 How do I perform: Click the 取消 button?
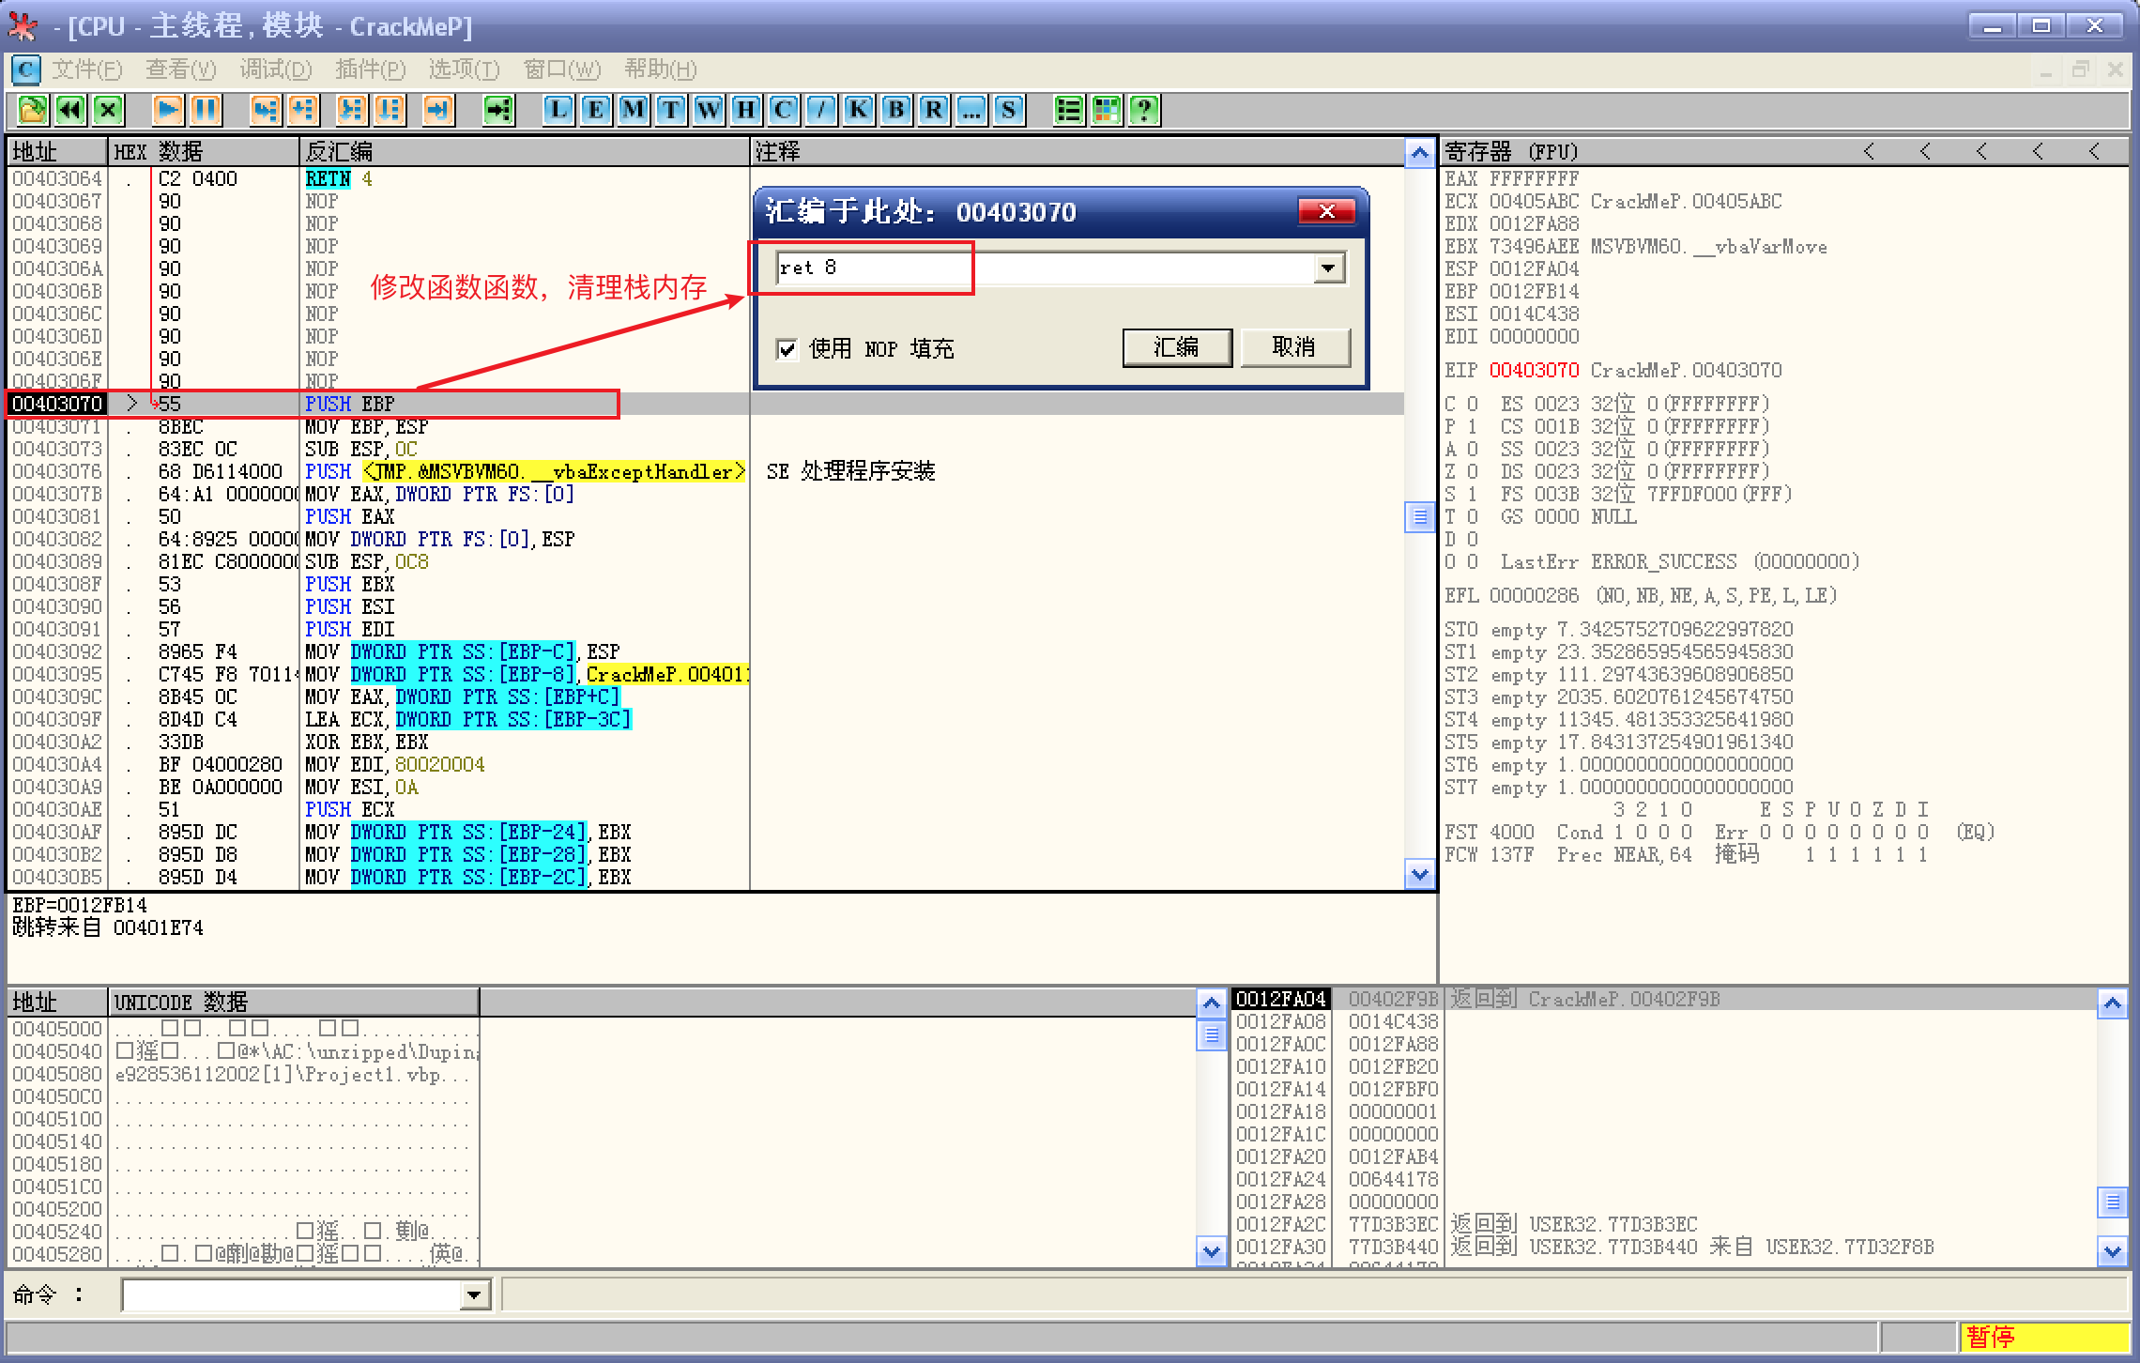[1294, 347]
